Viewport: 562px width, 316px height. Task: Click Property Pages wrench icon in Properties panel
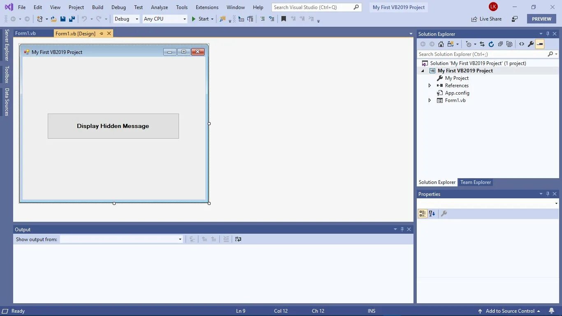[444, 214]
